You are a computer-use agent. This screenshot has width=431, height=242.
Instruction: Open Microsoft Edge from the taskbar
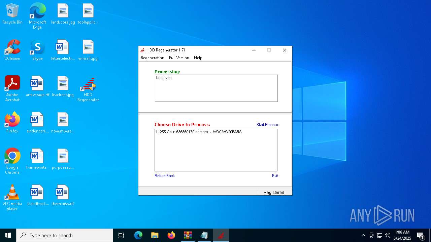[x=138, y=235]
